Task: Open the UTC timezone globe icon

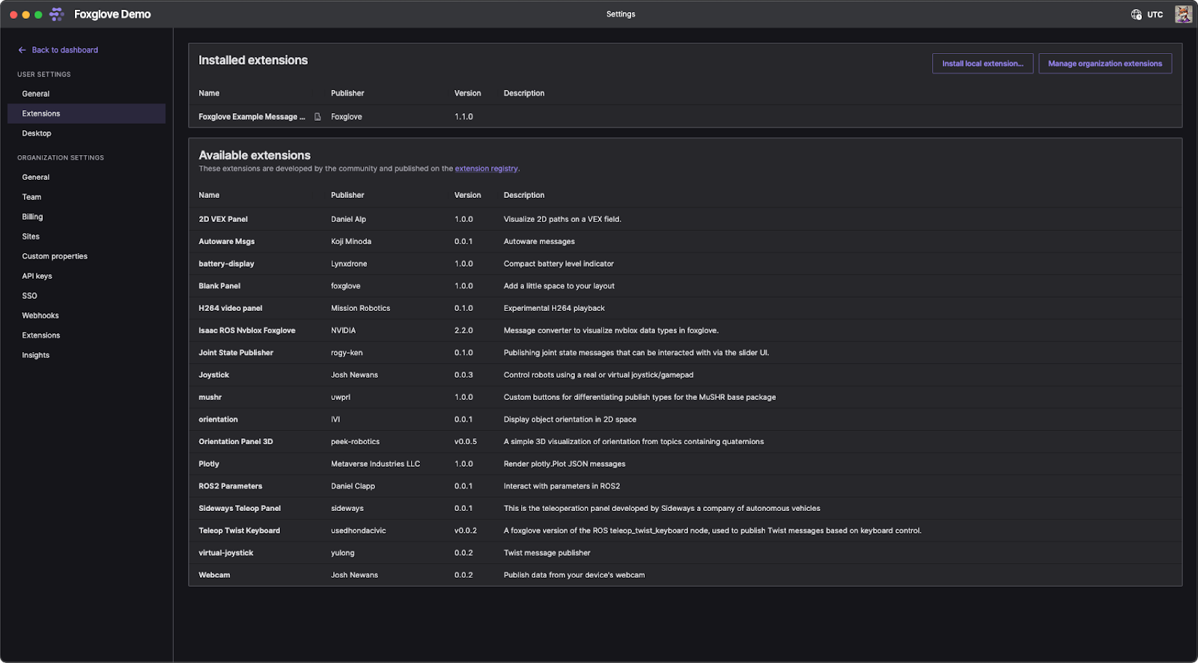Action: click(1136, 14)
